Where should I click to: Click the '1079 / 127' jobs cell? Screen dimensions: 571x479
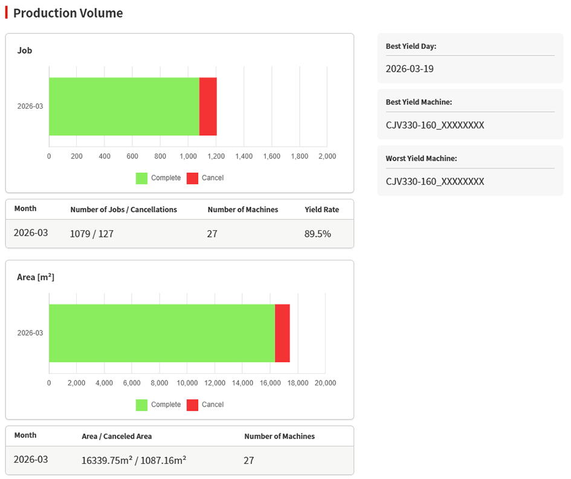point(92,234)
